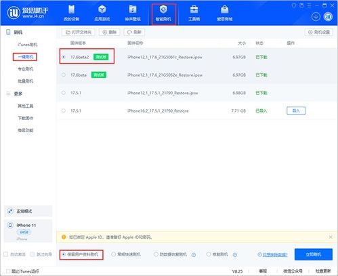This screenshot has height=276, width=338.
Task: Select Professional Flash in the sidebar
Action: 26,69
